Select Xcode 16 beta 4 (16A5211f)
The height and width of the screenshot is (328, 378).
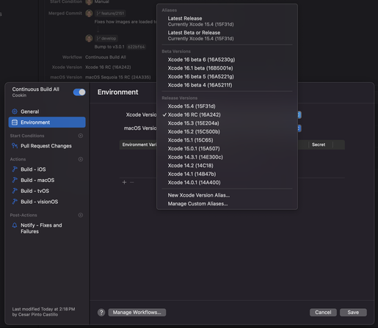click(227, 85)
